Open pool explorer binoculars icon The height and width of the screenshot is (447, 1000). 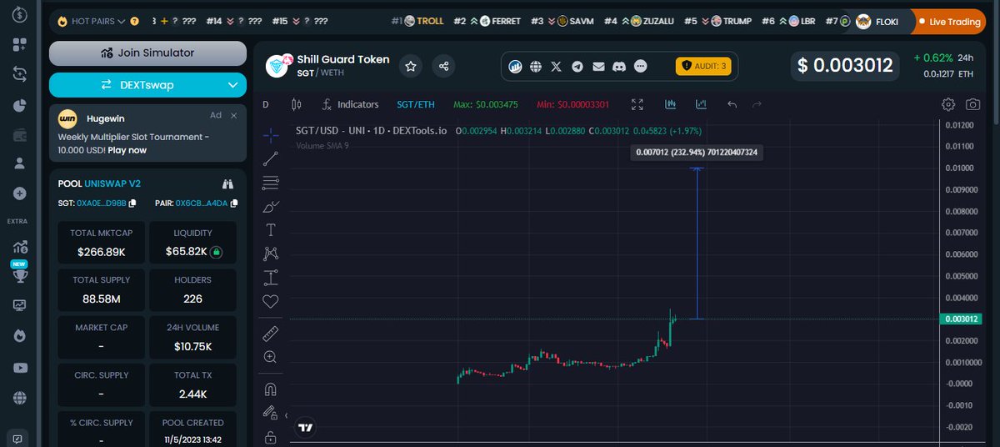228,183
